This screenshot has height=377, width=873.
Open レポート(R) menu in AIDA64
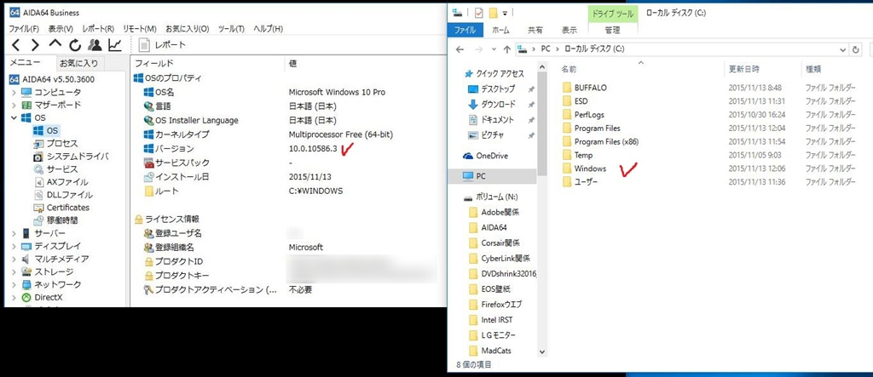(98, 28)
